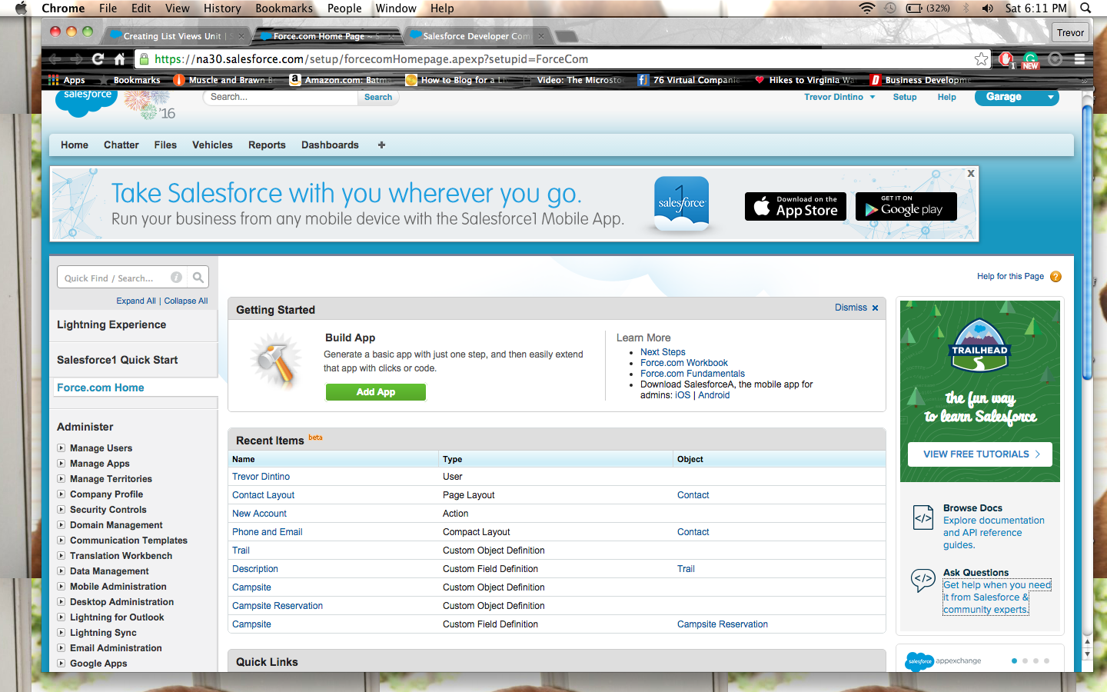Expand Manage Apps tree node
Screen dimensions: 1107x692
pos(61,464)
